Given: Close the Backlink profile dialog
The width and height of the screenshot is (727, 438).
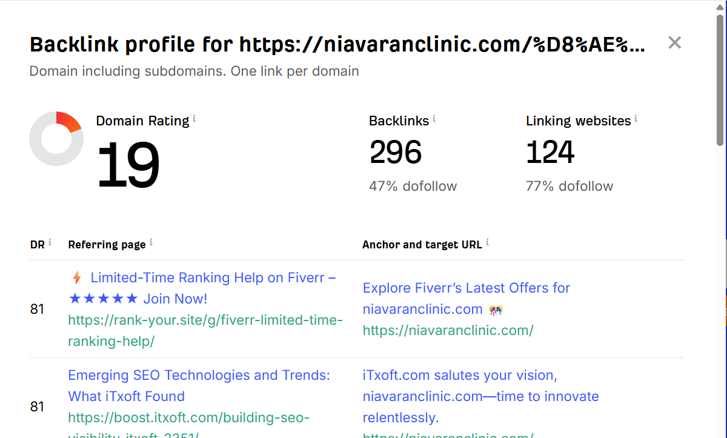Looking at the screenshot, I should point(674,42).
